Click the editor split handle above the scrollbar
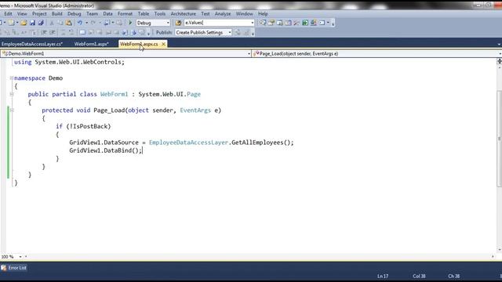The height and width of the screenshot is (282, 502). [499, 61]
